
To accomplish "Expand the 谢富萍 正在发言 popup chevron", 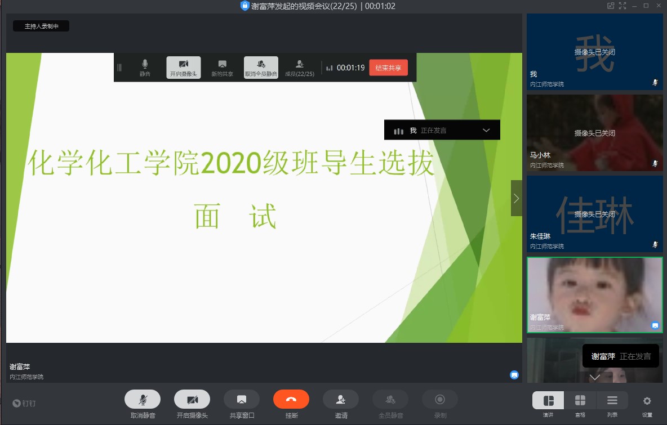I will [595, 377].
